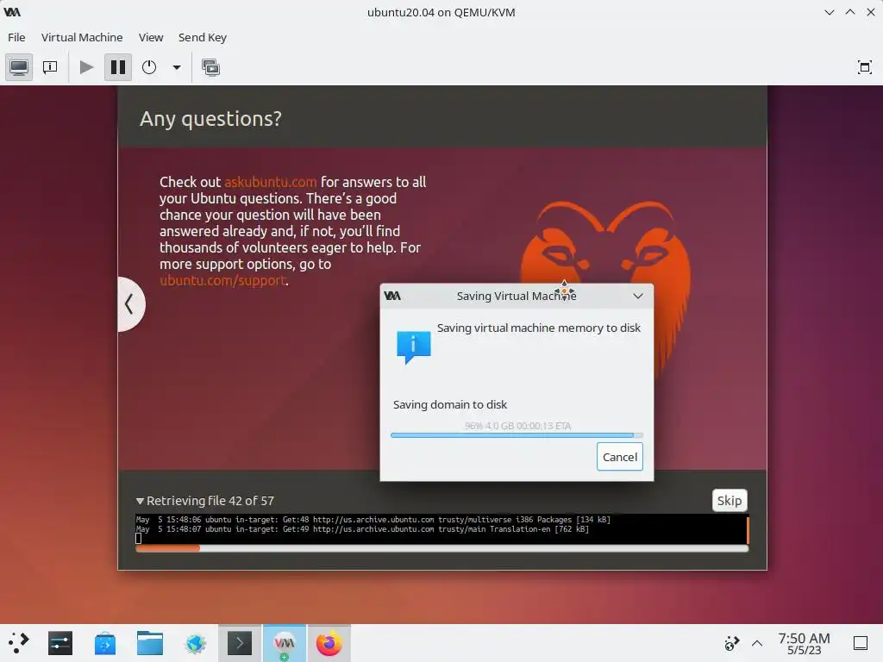
Task: Cancel saving the virtual machine
Action: (619, 457)
